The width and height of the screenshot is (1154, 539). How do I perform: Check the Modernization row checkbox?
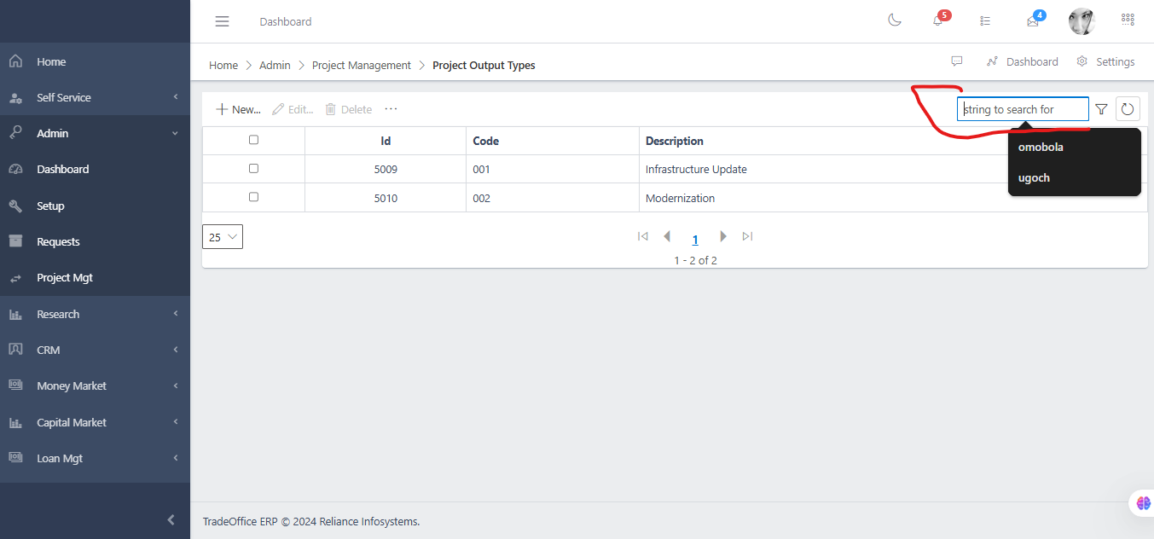pyautogui.click(x=253, y=197)
